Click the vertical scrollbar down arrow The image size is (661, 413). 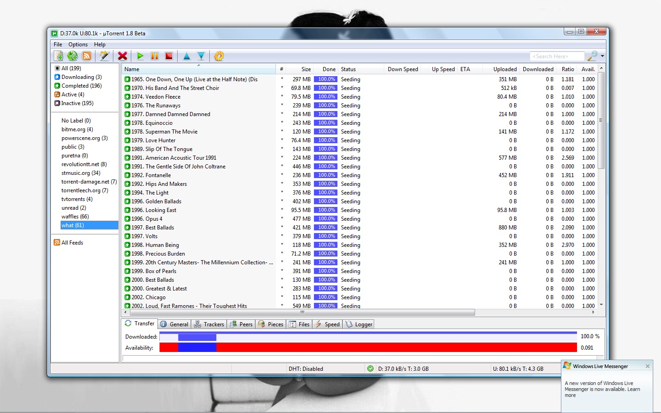click(601, 305)
